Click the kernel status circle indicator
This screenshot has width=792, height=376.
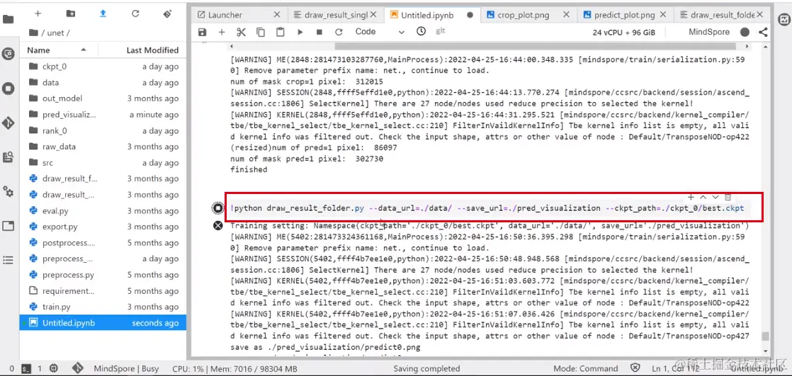[745, 32]
